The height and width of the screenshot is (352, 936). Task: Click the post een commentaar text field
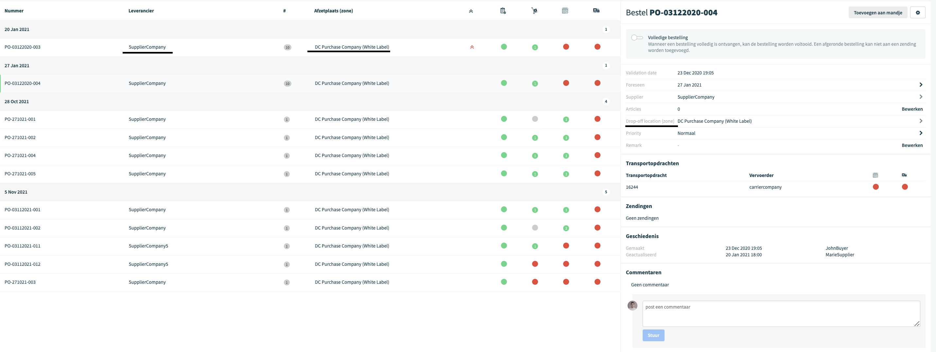click(781, 314)
